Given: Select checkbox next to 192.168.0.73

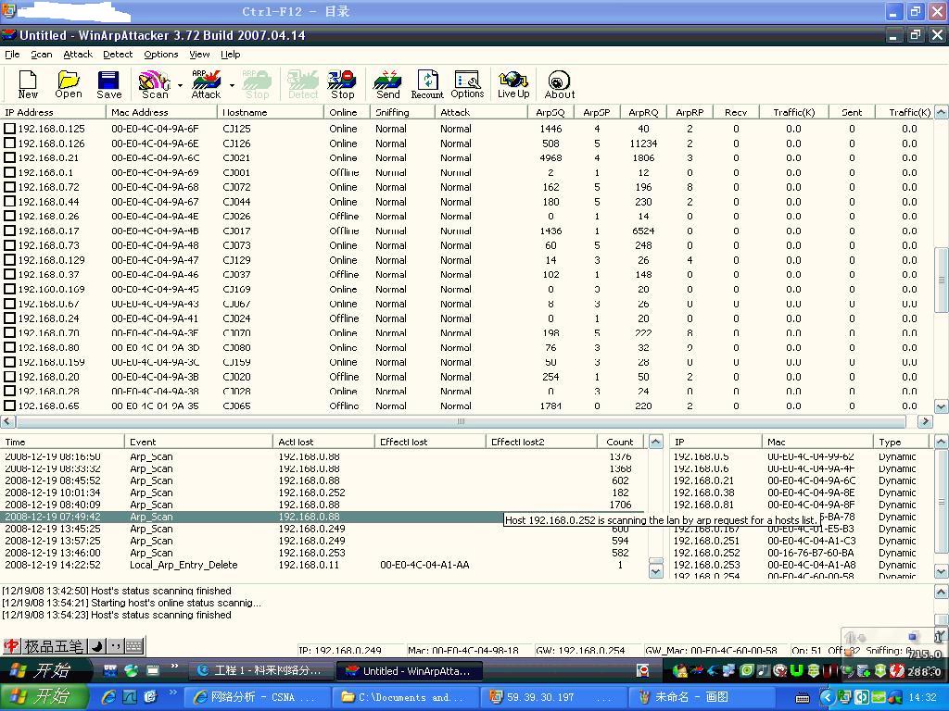Looking at the screenshot, I should pyautogui.click(x=10, y=245).
